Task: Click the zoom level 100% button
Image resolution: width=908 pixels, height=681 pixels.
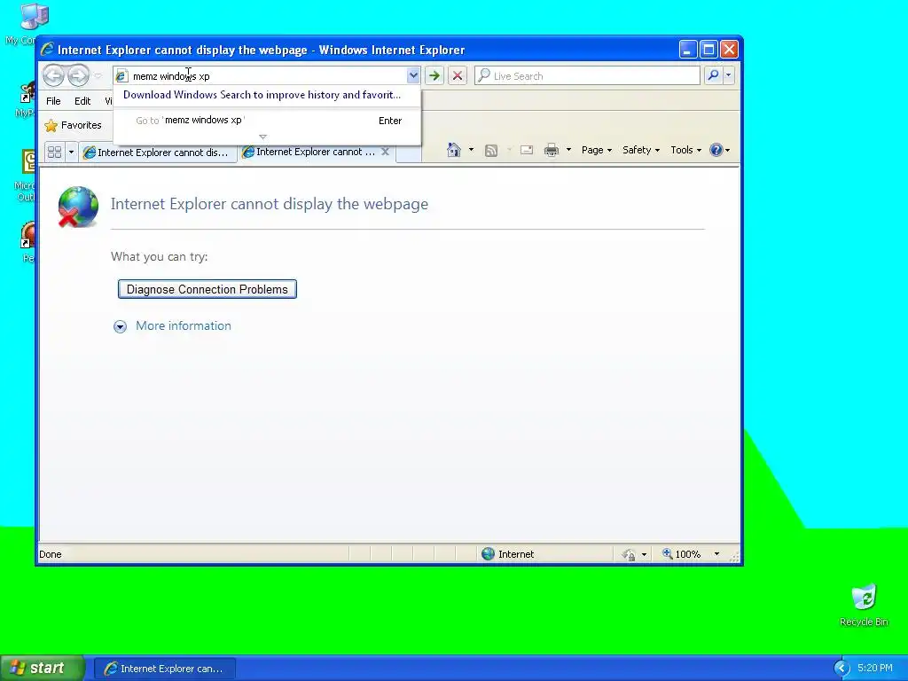Action: coord(682,554)
